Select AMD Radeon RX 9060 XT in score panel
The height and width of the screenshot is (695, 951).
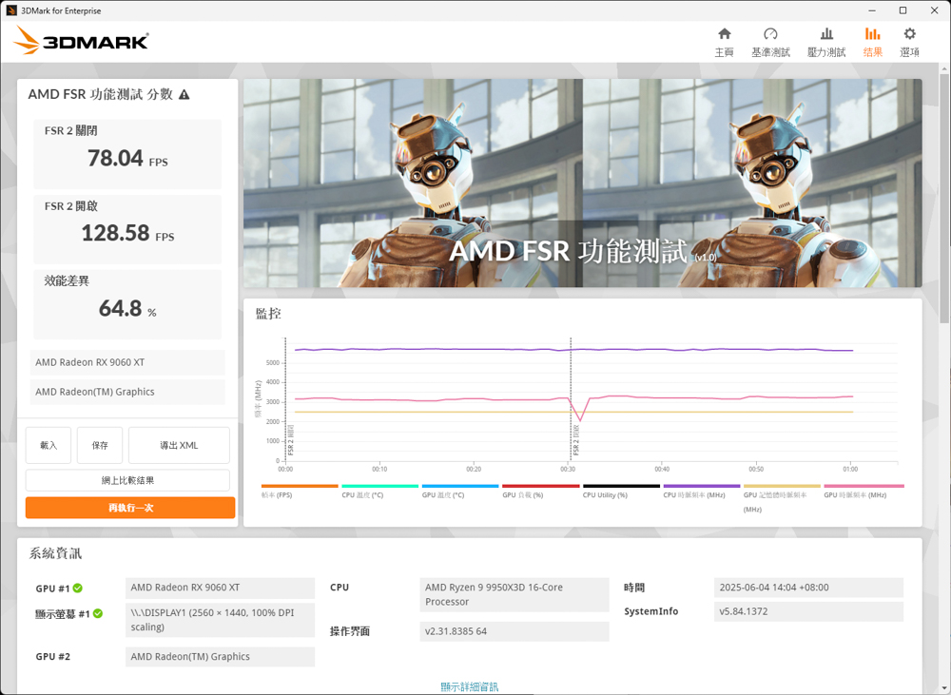point(127,362)
